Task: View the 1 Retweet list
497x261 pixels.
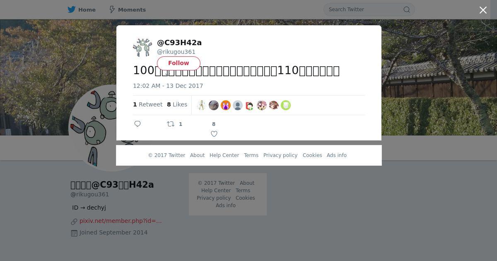Action: click(147, 104)
